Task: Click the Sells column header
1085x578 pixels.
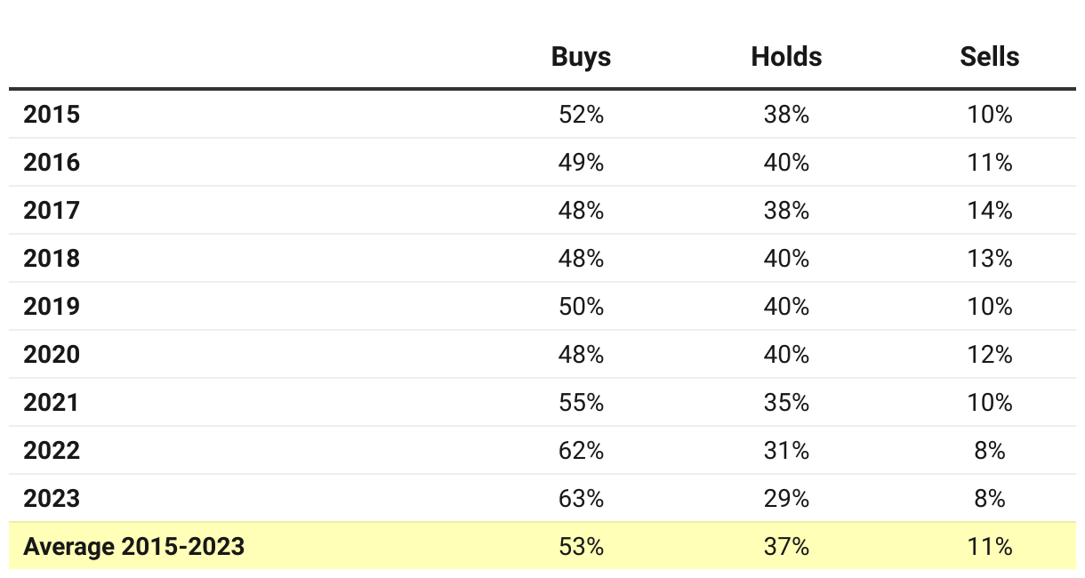Action: click(x=990, y=57)
